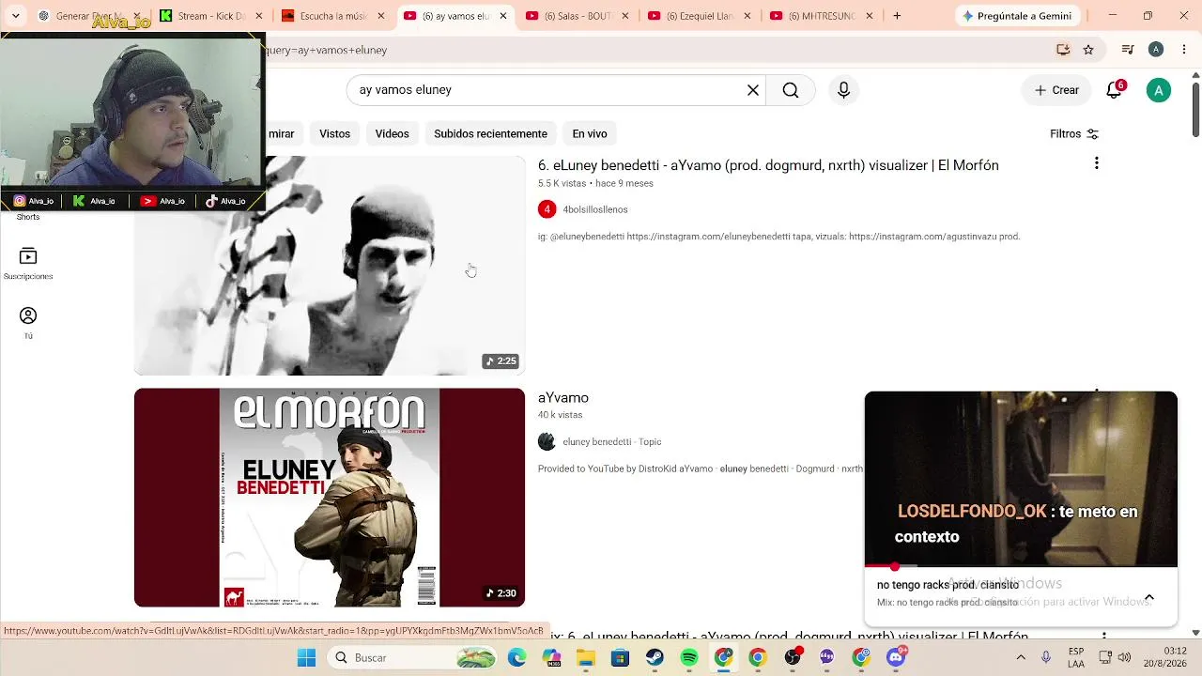The image size is (1202, 676).
Task: Open more options for the aYvamo visualizer video
Action: point(1096,164)
